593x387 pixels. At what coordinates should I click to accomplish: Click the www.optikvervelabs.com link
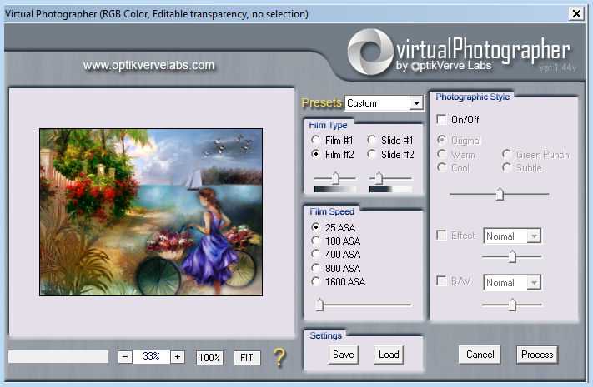pos(148,65)
